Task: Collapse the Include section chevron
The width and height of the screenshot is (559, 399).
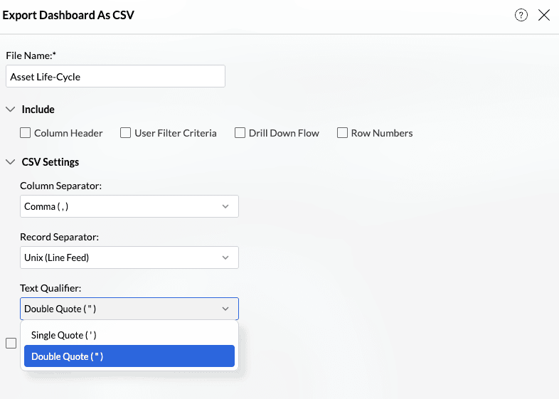Action: click(x=11, y=110)
